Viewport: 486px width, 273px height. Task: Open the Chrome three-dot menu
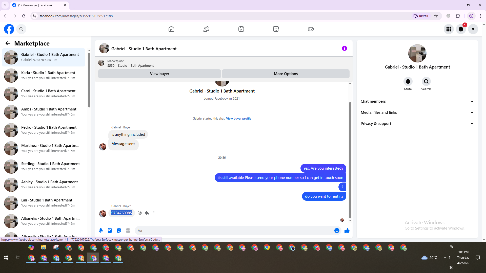tap(480, 16)
